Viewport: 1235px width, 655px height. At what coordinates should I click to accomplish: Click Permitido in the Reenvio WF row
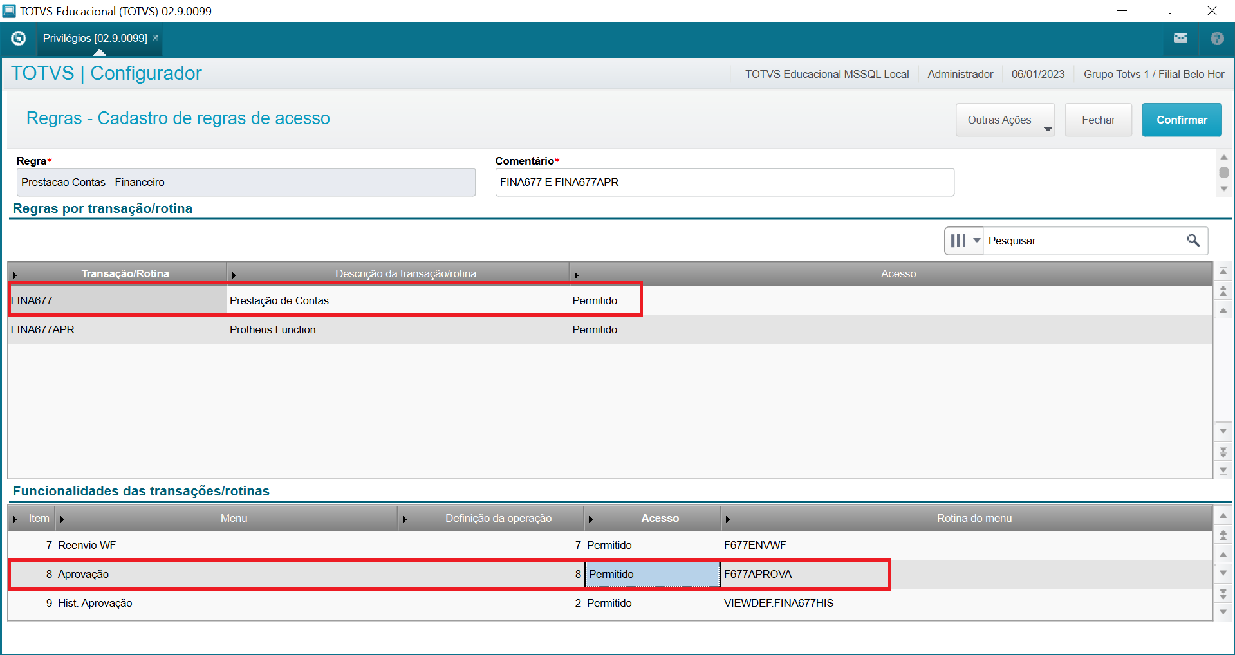[609, 545]
